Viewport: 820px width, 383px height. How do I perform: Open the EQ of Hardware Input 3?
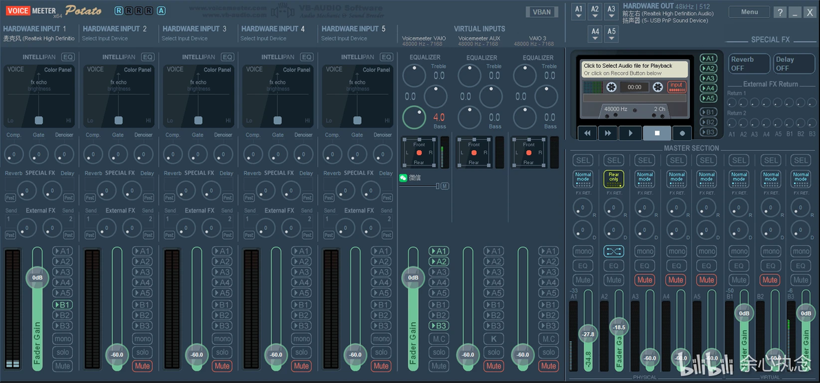228,57
